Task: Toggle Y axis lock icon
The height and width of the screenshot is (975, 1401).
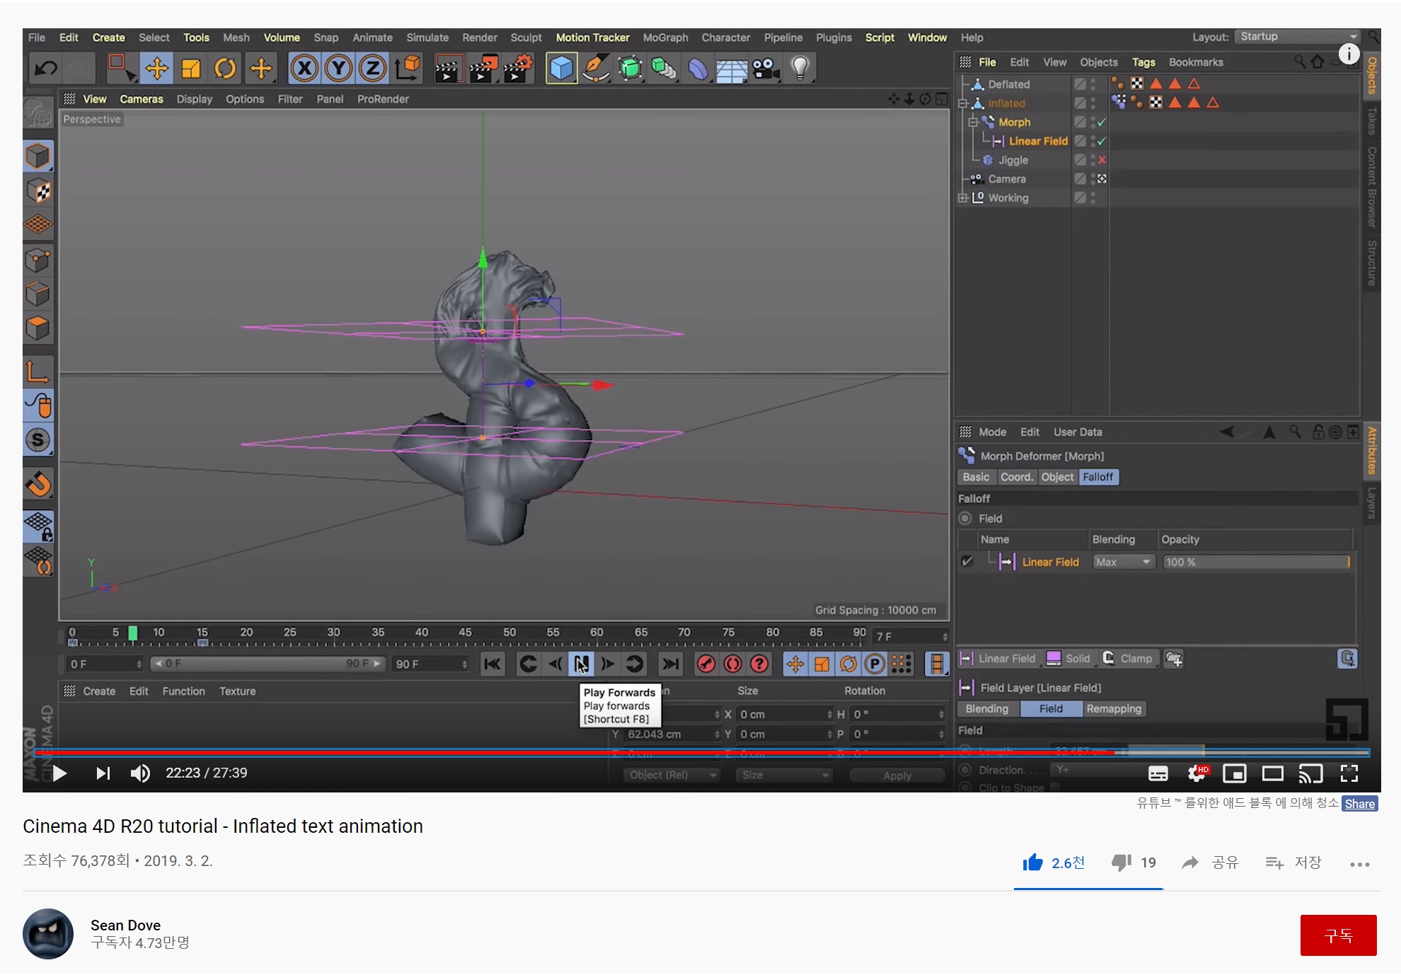Action: [338, 69]
